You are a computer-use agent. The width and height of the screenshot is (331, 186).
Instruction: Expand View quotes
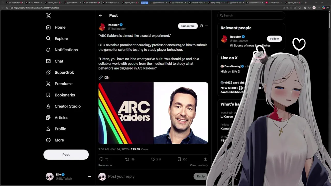click(199, 165)
